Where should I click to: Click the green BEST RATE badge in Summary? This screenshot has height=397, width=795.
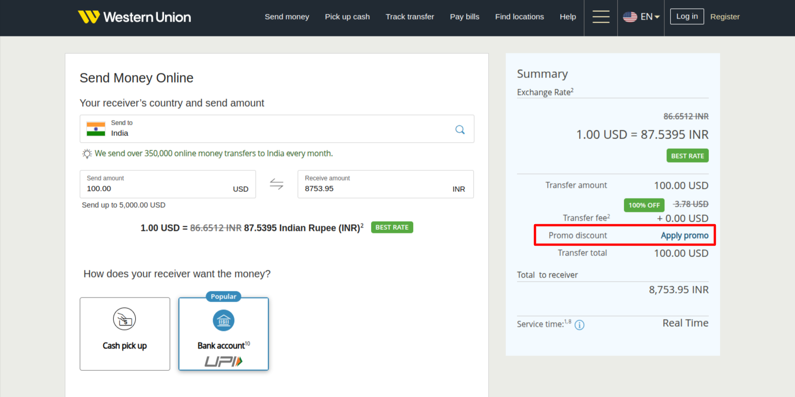pos(688,155)
